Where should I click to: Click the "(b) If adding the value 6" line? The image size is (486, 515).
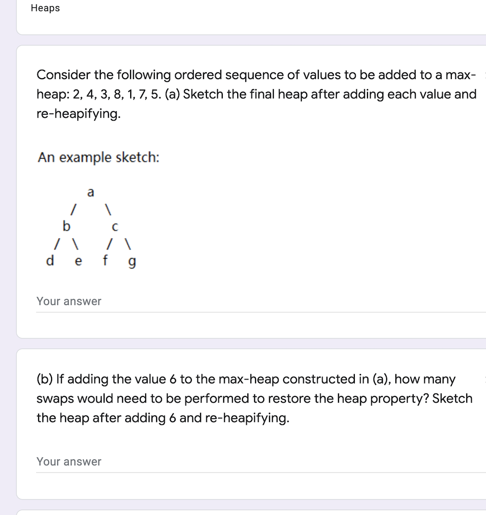click(x=246, y=379)
